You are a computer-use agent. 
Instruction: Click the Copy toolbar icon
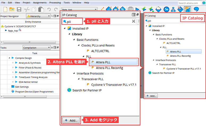click(x=34, y=10)
